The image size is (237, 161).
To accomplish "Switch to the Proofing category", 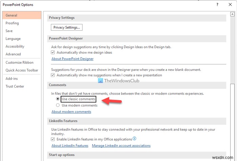I will (x=12, y=23).
